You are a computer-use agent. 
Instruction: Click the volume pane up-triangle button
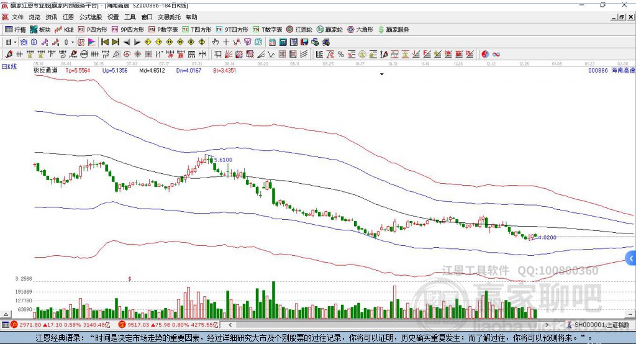6,314
